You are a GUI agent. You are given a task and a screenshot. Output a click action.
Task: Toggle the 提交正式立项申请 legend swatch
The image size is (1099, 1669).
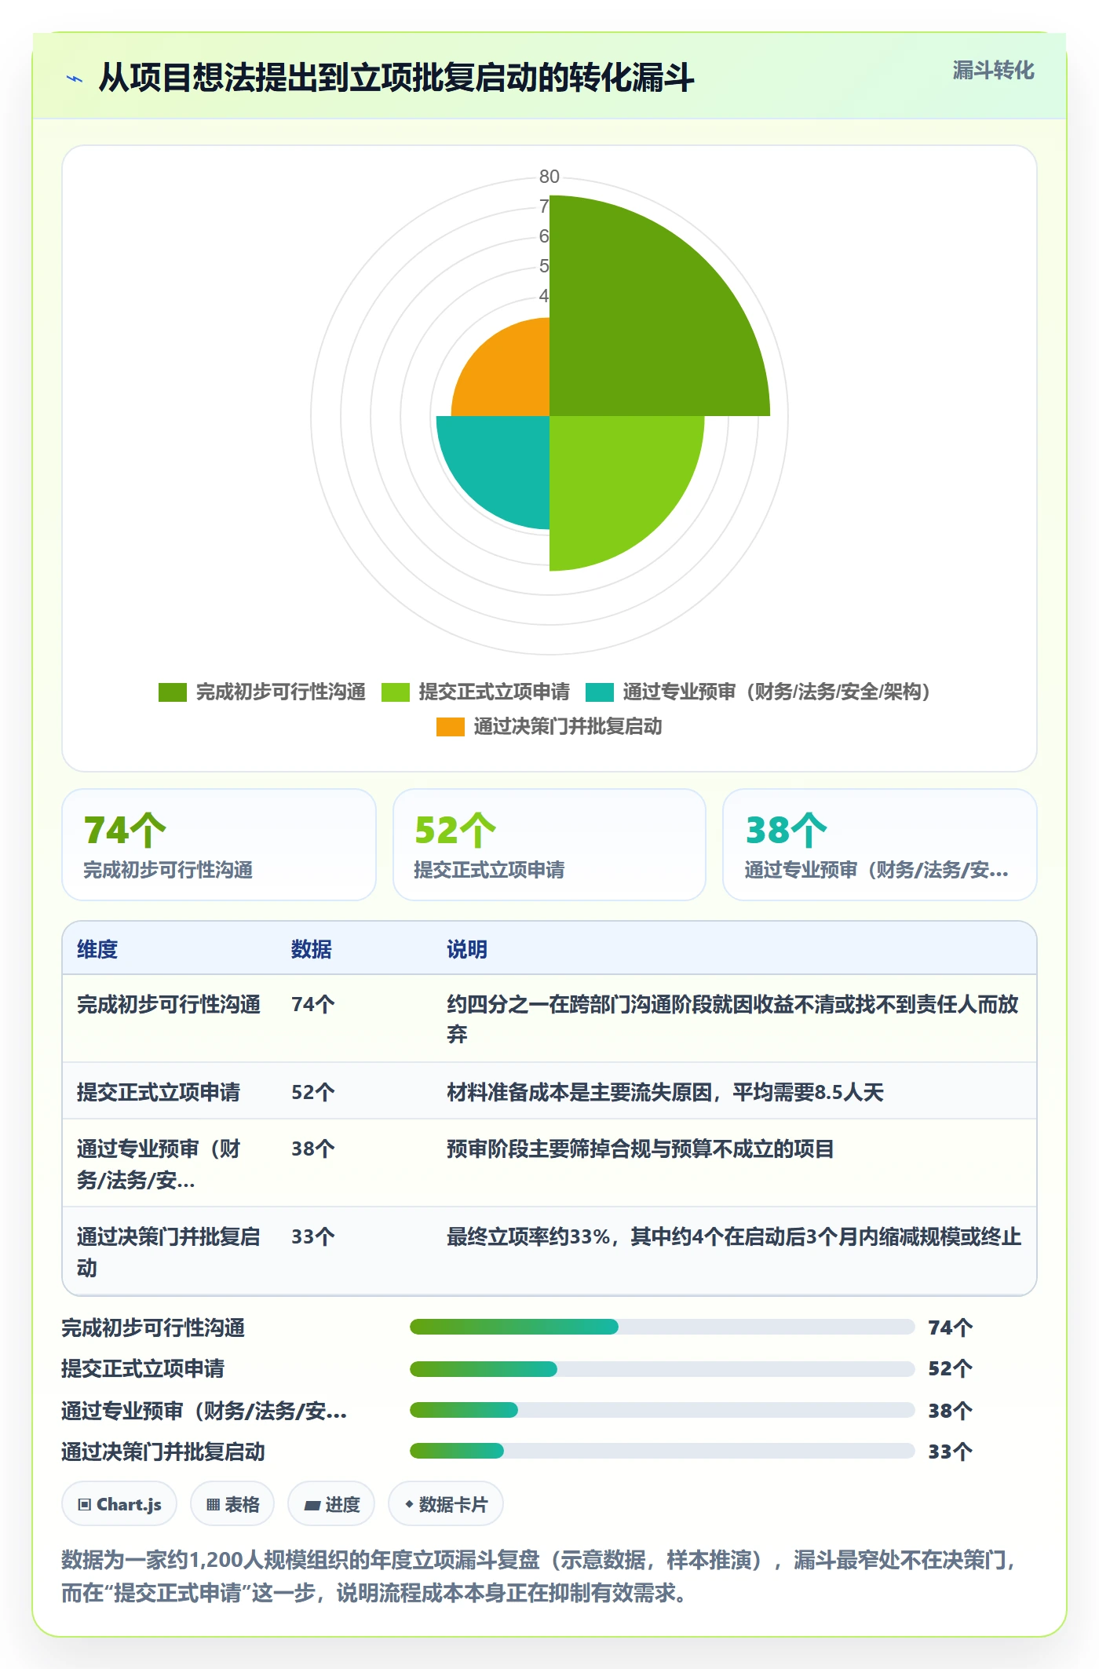(396, 692)
